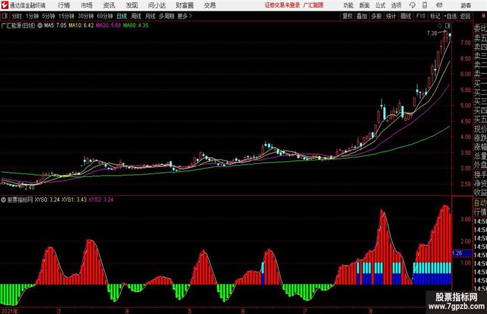This screenshot has height=314, width=487.
Task: Click the MA10: 6.42 indicator value
Action: [x=81, y=25]
